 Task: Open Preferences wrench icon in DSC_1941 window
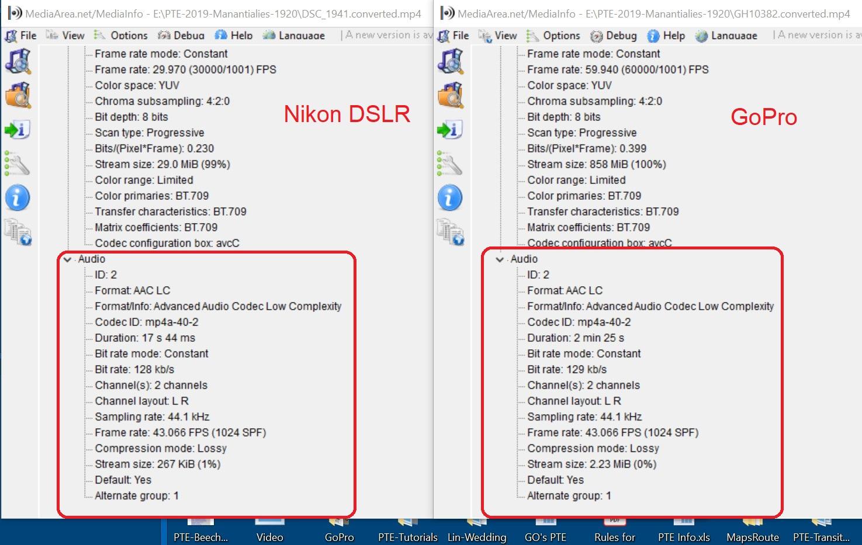coord(18,164)
